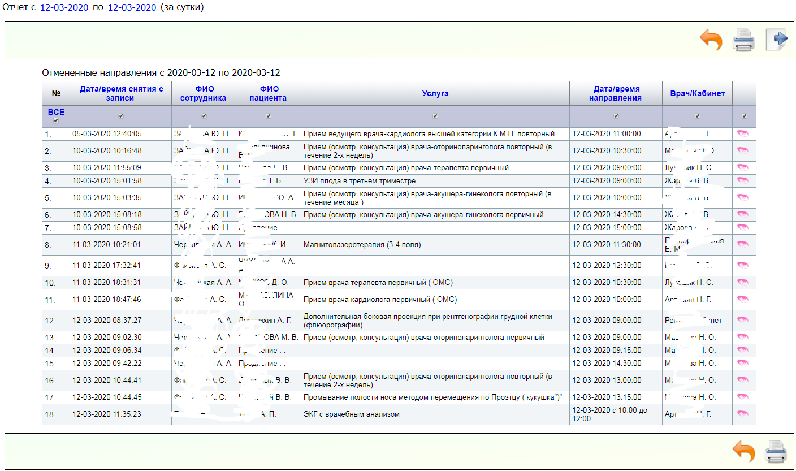Toggle the 'ФИО пациента' column checkbox
Image resolution: width=796 pixels, height=471 pixels.
click(x=268, y=116)
